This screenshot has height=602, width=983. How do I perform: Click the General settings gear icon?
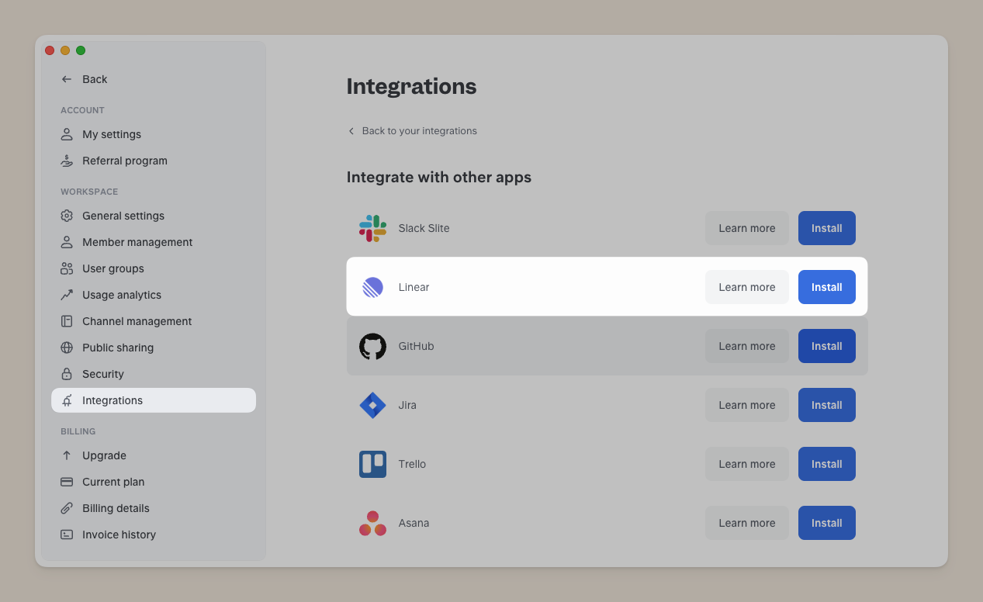67,216
